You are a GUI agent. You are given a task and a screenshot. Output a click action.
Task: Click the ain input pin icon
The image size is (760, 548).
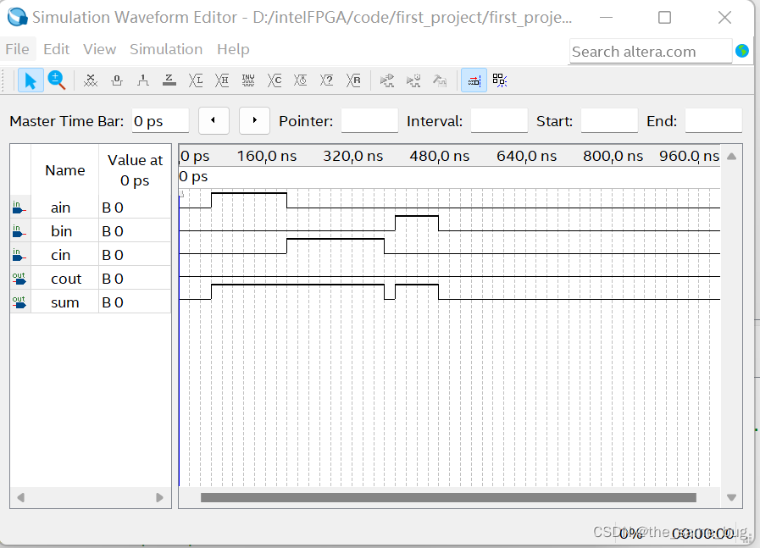19,208
